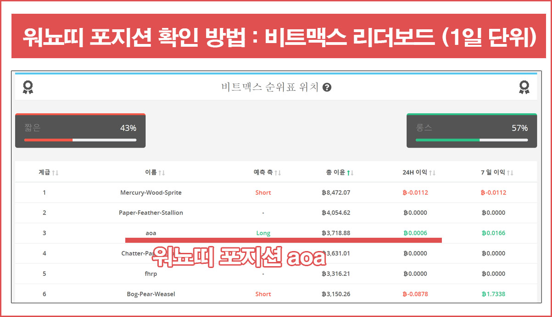Sort by 7 일 이익 column arrows
This screenshot has width=552, height=317.
[510, 173]
